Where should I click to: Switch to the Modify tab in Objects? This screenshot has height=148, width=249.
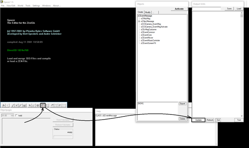[148, 12]
